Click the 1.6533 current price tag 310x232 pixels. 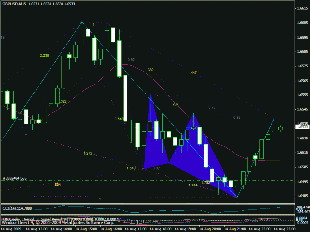(302, 127)
